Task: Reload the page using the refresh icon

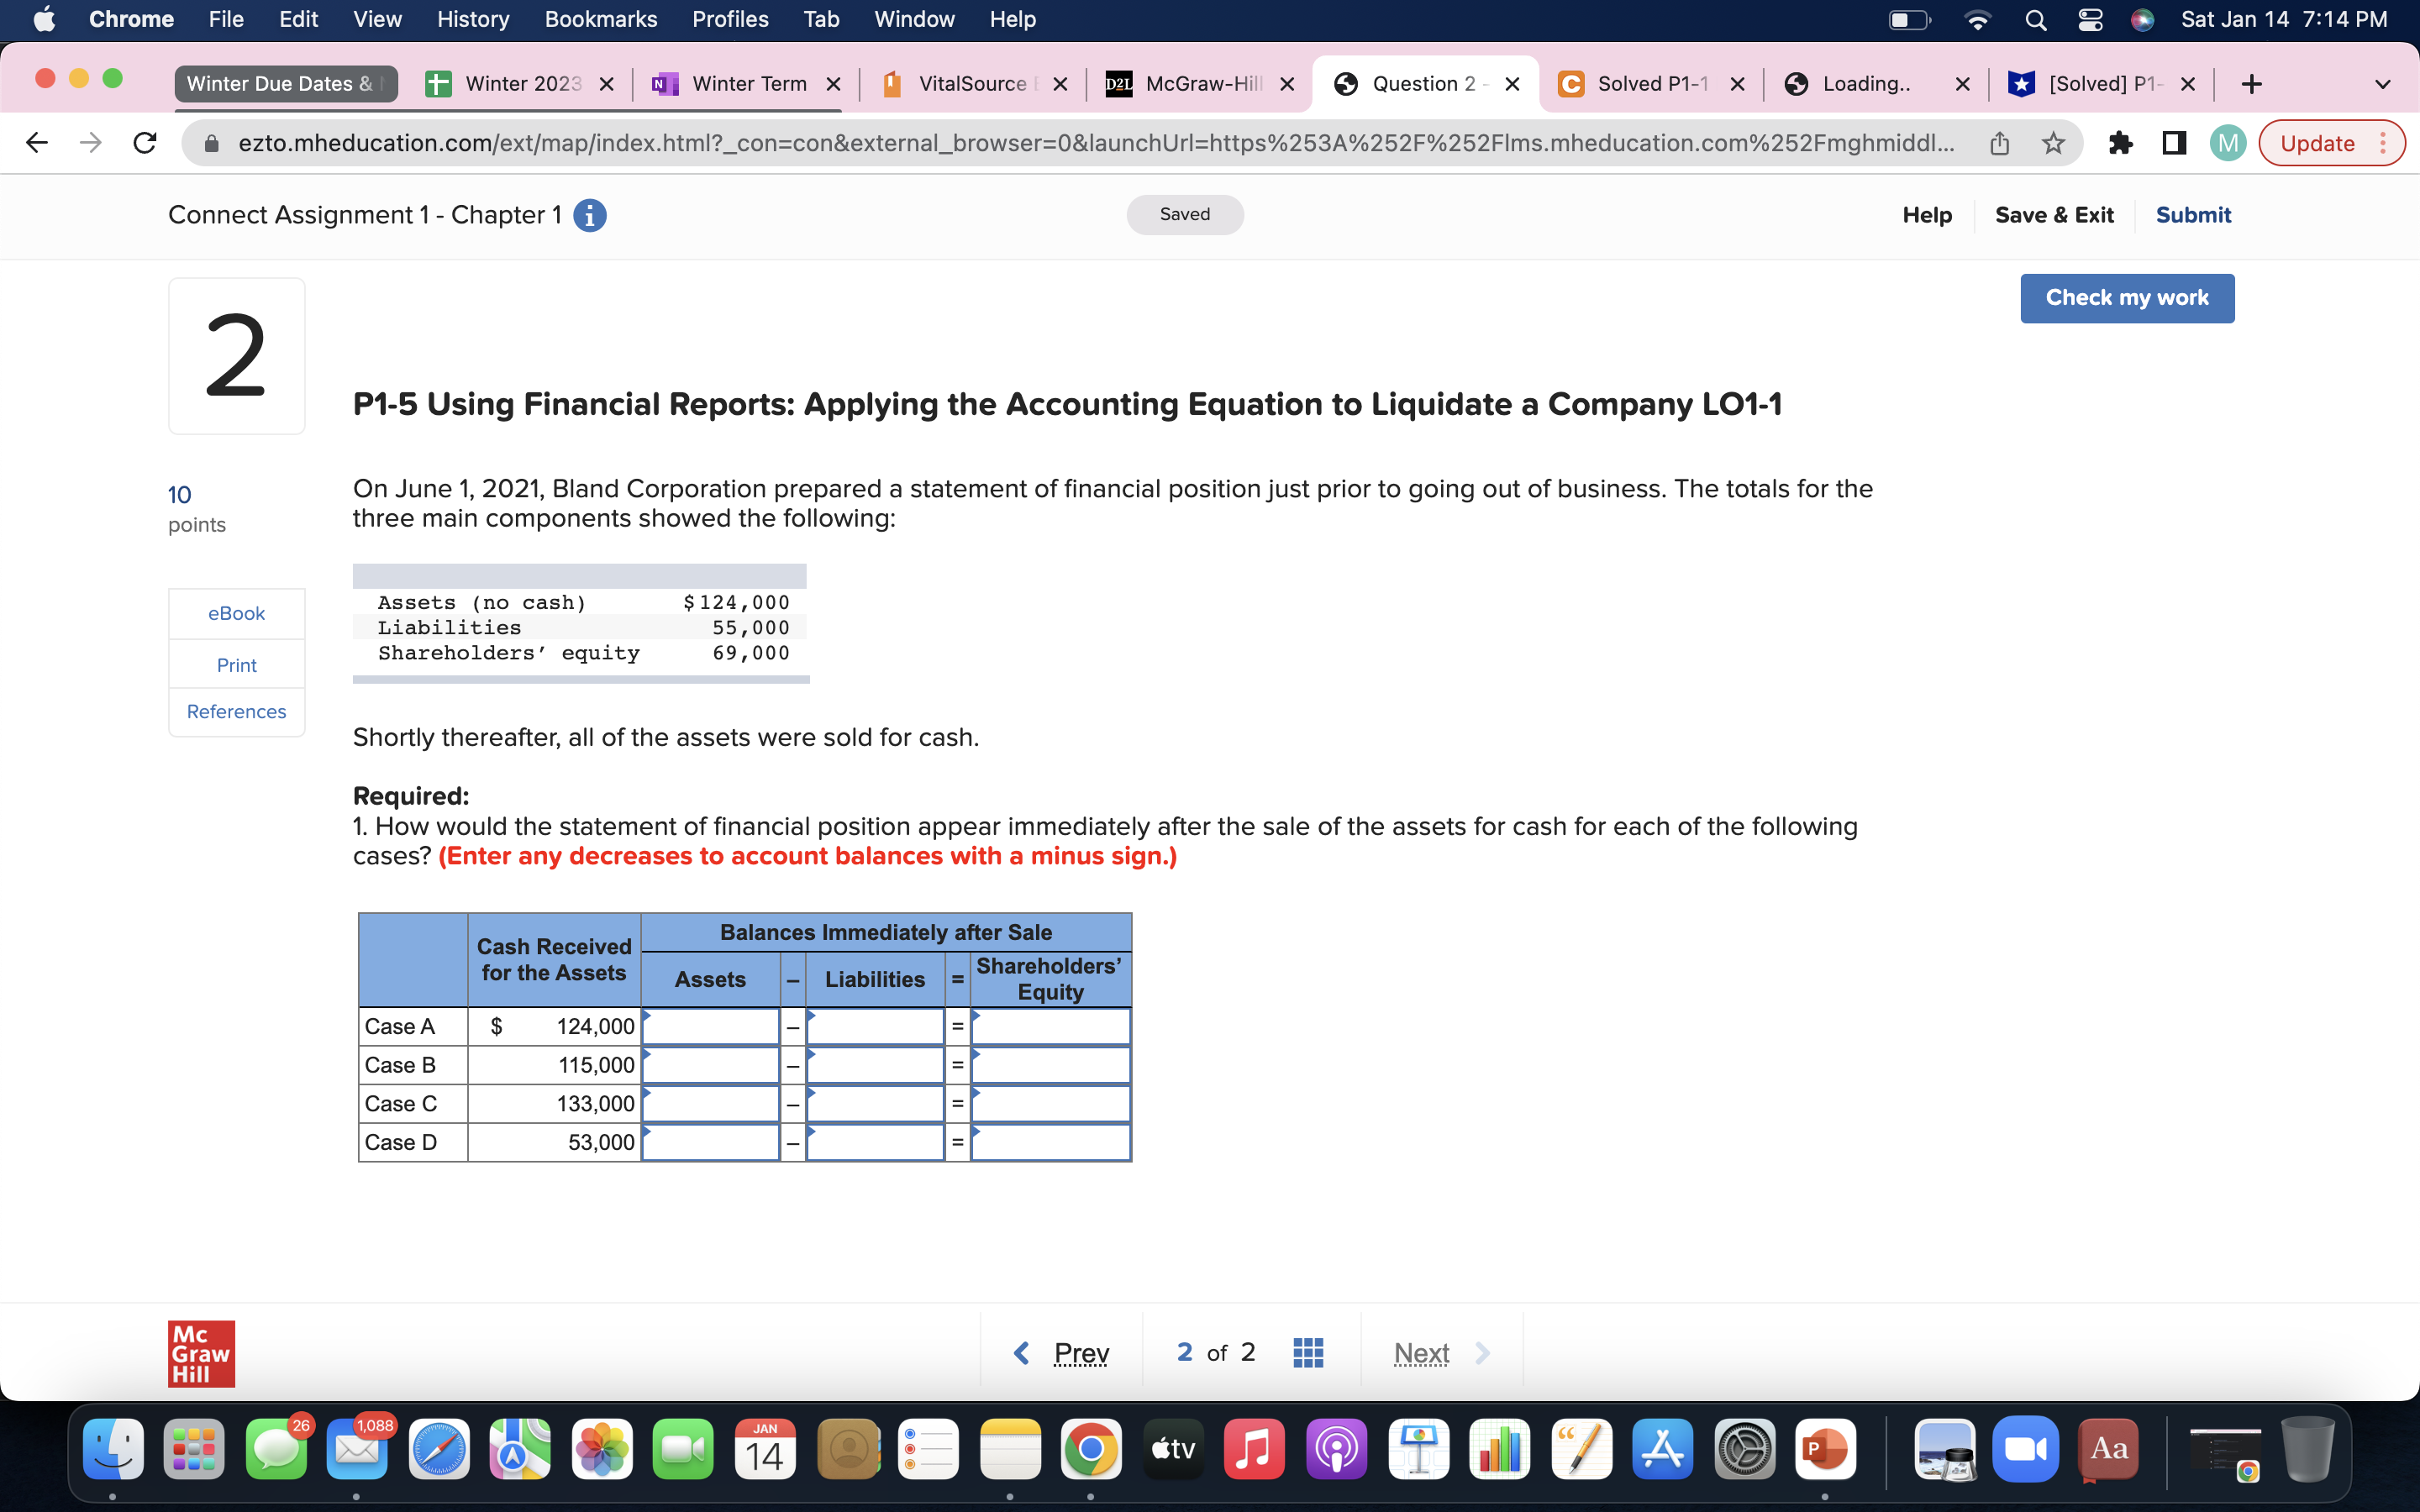Action: coord(144,143)
